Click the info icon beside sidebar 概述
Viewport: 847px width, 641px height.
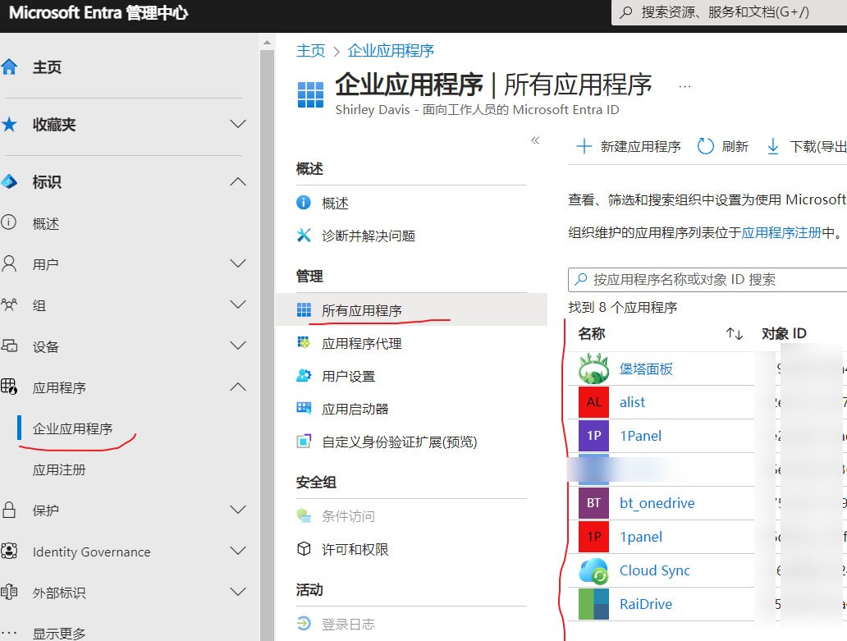(9, 222)
